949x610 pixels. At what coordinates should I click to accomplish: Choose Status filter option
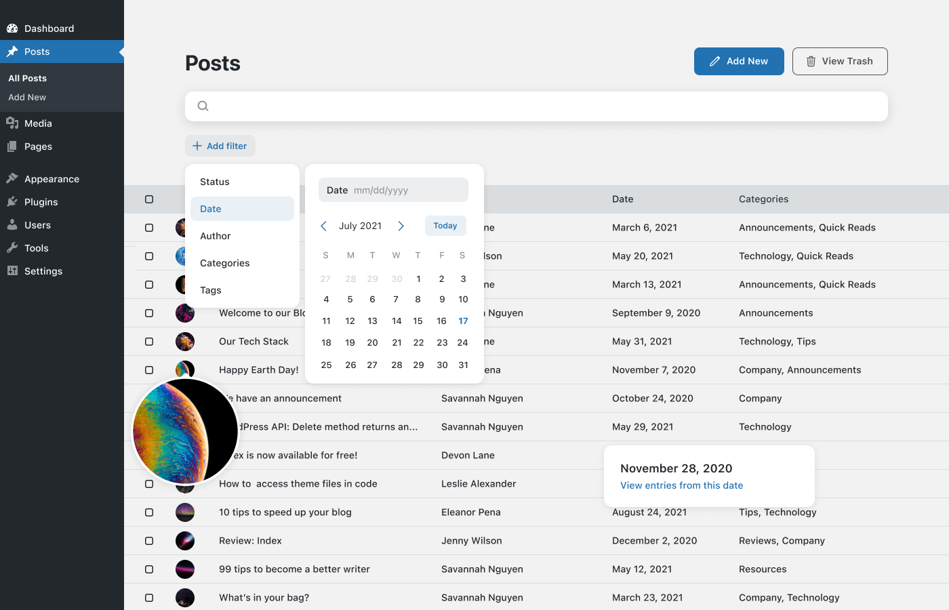(242, 182)
